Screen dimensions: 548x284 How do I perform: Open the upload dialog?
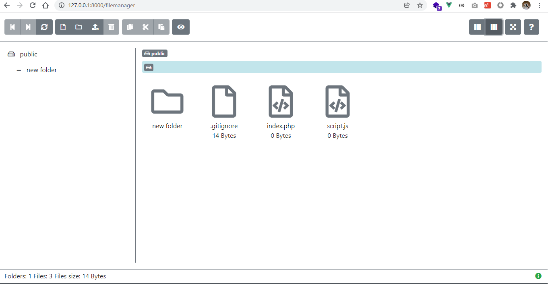[x=95, y=27]
